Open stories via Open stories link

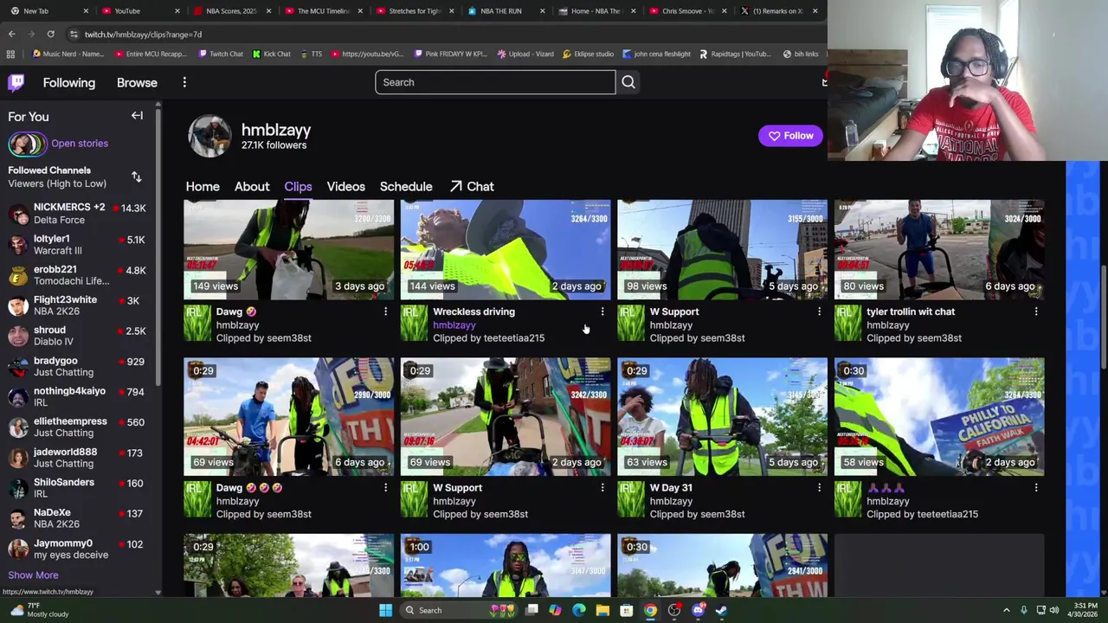pos(80,144)
